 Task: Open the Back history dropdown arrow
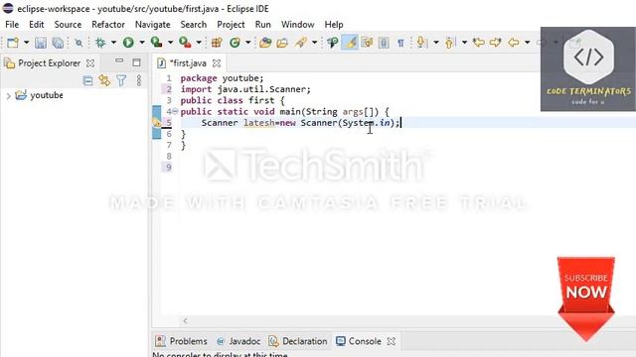point(528,43)
